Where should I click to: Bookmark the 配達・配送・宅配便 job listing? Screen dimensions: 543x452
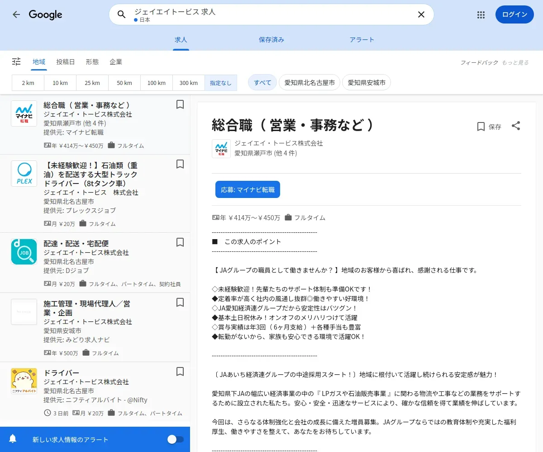pyautogui.click(x=180, y=242)
